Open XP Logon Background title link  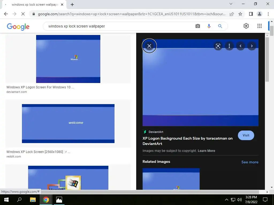coord(188,141)
